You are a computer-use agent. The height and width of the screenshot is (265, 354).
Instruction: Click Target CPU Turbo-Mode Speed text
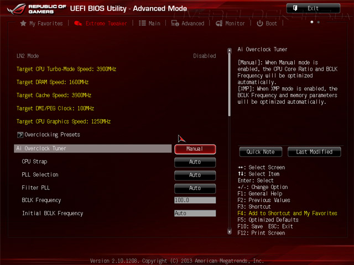(66, 69)
